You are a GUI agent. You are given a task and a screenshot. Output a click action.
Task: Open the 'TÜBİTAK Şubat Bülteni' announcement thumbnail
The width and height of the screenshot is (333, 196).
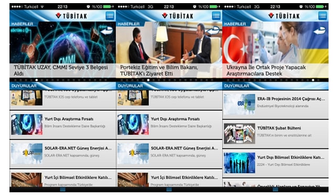pyautogui.click(x=239, y=134)
